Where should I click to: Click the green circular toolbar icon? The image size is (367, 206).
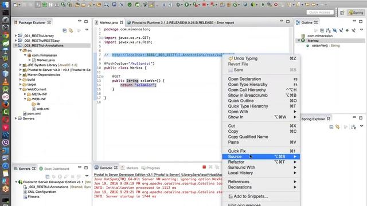click(x=130, y=5)
